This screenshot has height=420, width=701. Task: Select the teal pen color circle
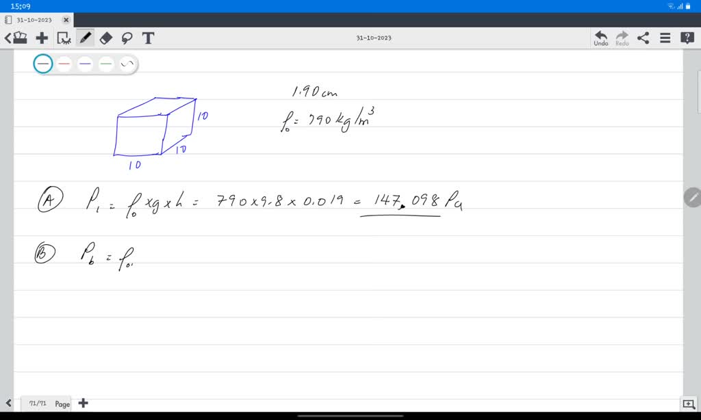pos(43,63)
